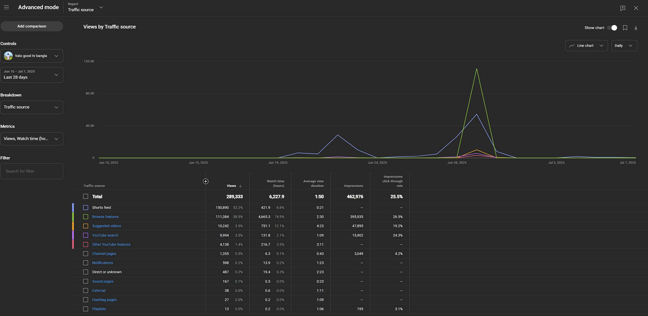The width and height of the screenshot is (648, 316).
Task: Select the Total row checkbox
Action: 86,196
